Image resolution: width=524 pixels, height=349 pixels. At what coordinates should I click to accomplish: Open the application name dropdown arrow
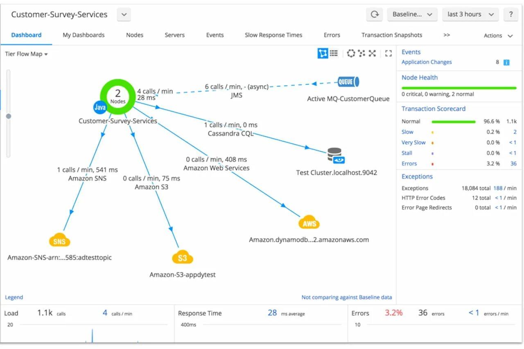point(124,15)
